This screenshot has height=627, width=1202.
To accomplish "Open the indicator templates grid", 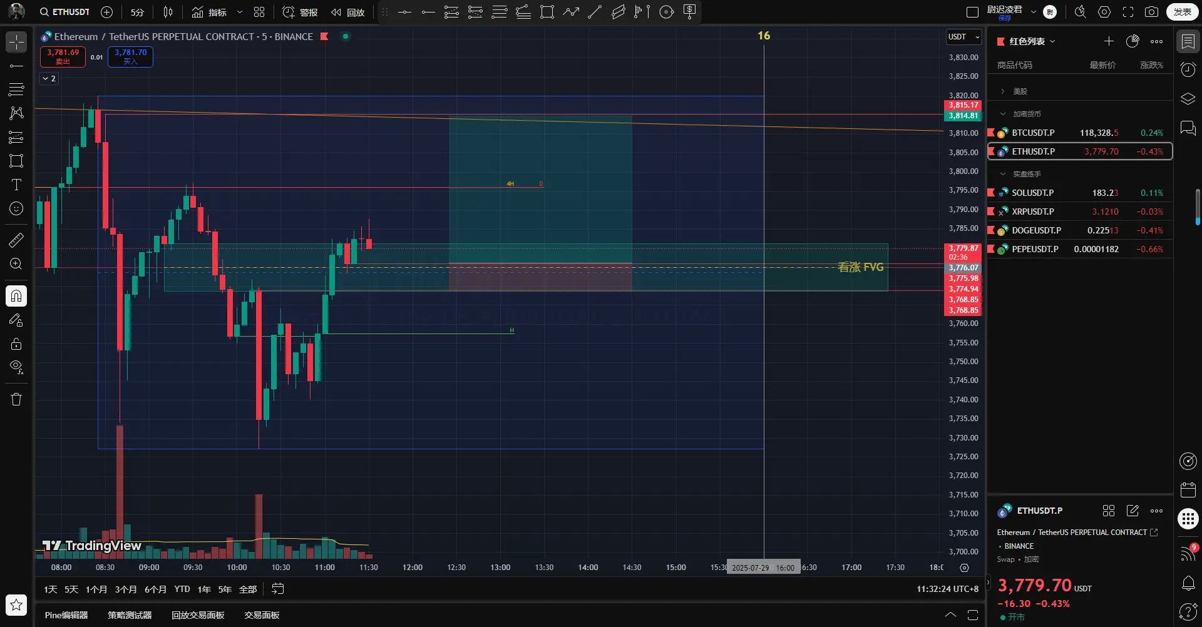I will [x=259, y=12].
